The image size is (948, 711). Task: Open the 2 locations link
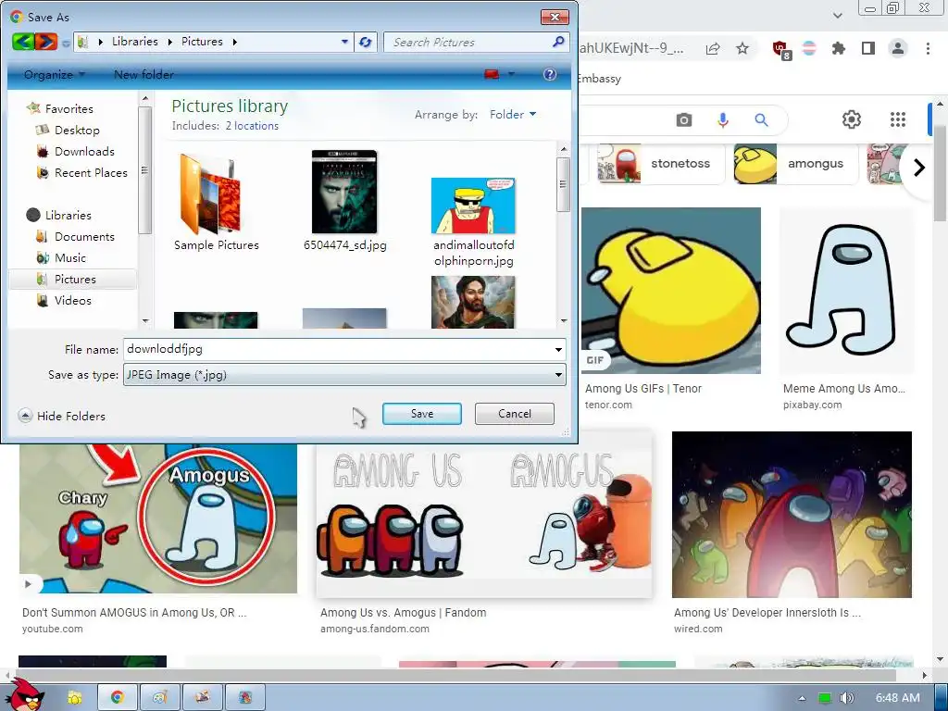pyautogui.click(x=252, y=126)
